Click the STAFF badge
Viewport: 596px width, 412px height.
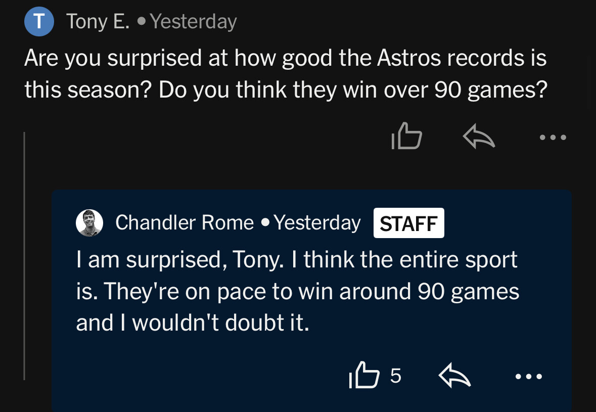[x=408, y=223]
